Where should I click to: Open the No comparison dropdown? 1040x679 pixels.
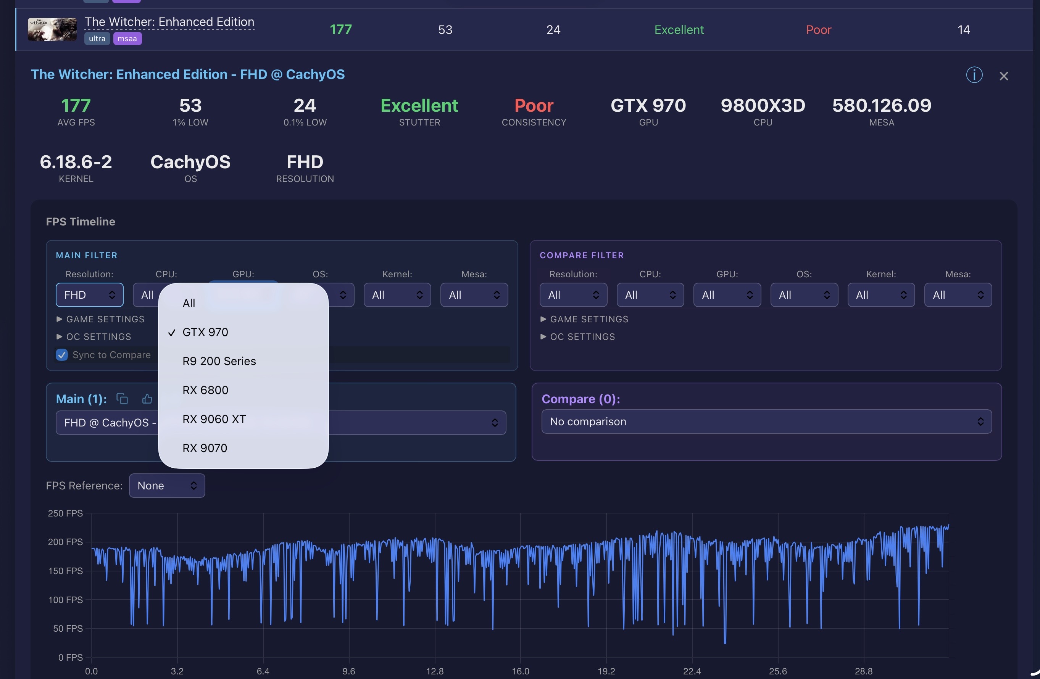pyautogui.click(x=766, y=422)
